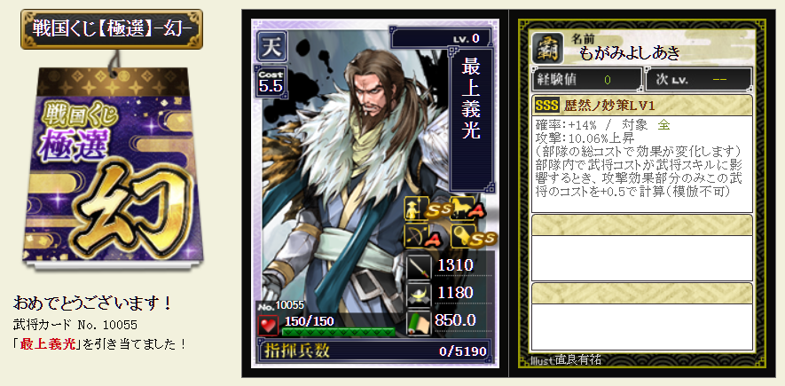Image resolution: width=785 pixels, height=386 pixels.
Task: Click the Cost 5.5 badge
Action: click(271, 81)
